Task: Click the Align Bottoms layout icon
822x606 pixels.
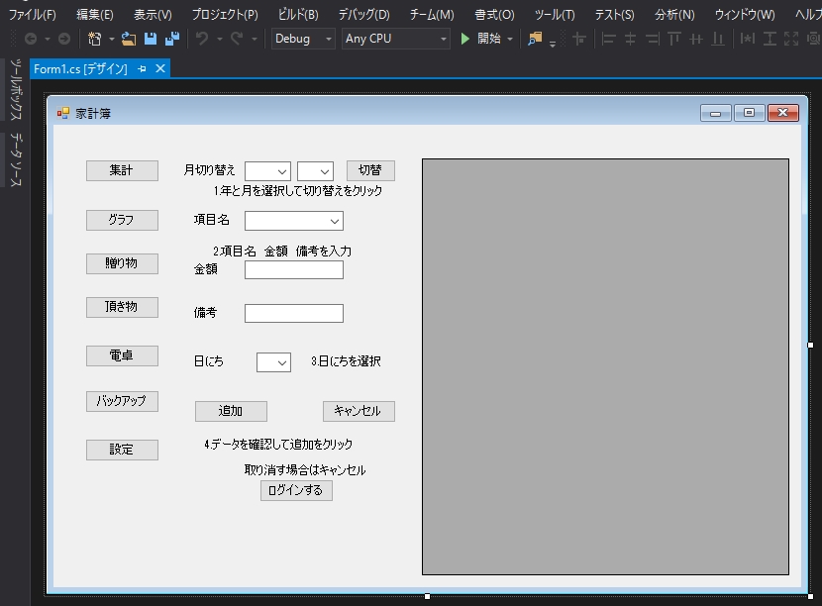Action: coord(718,39)
